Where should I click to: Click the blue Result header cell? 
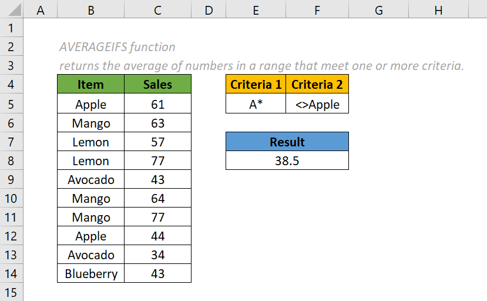[287, 142]
